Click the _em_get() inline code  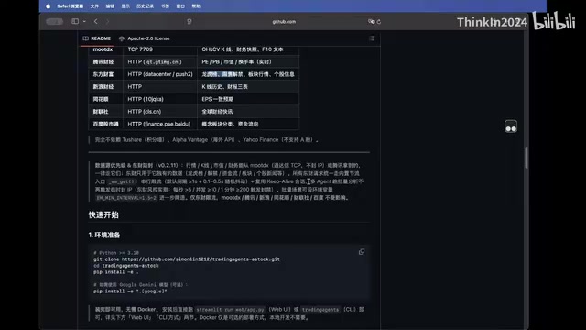pyautogui.click(x=122, y=181)
